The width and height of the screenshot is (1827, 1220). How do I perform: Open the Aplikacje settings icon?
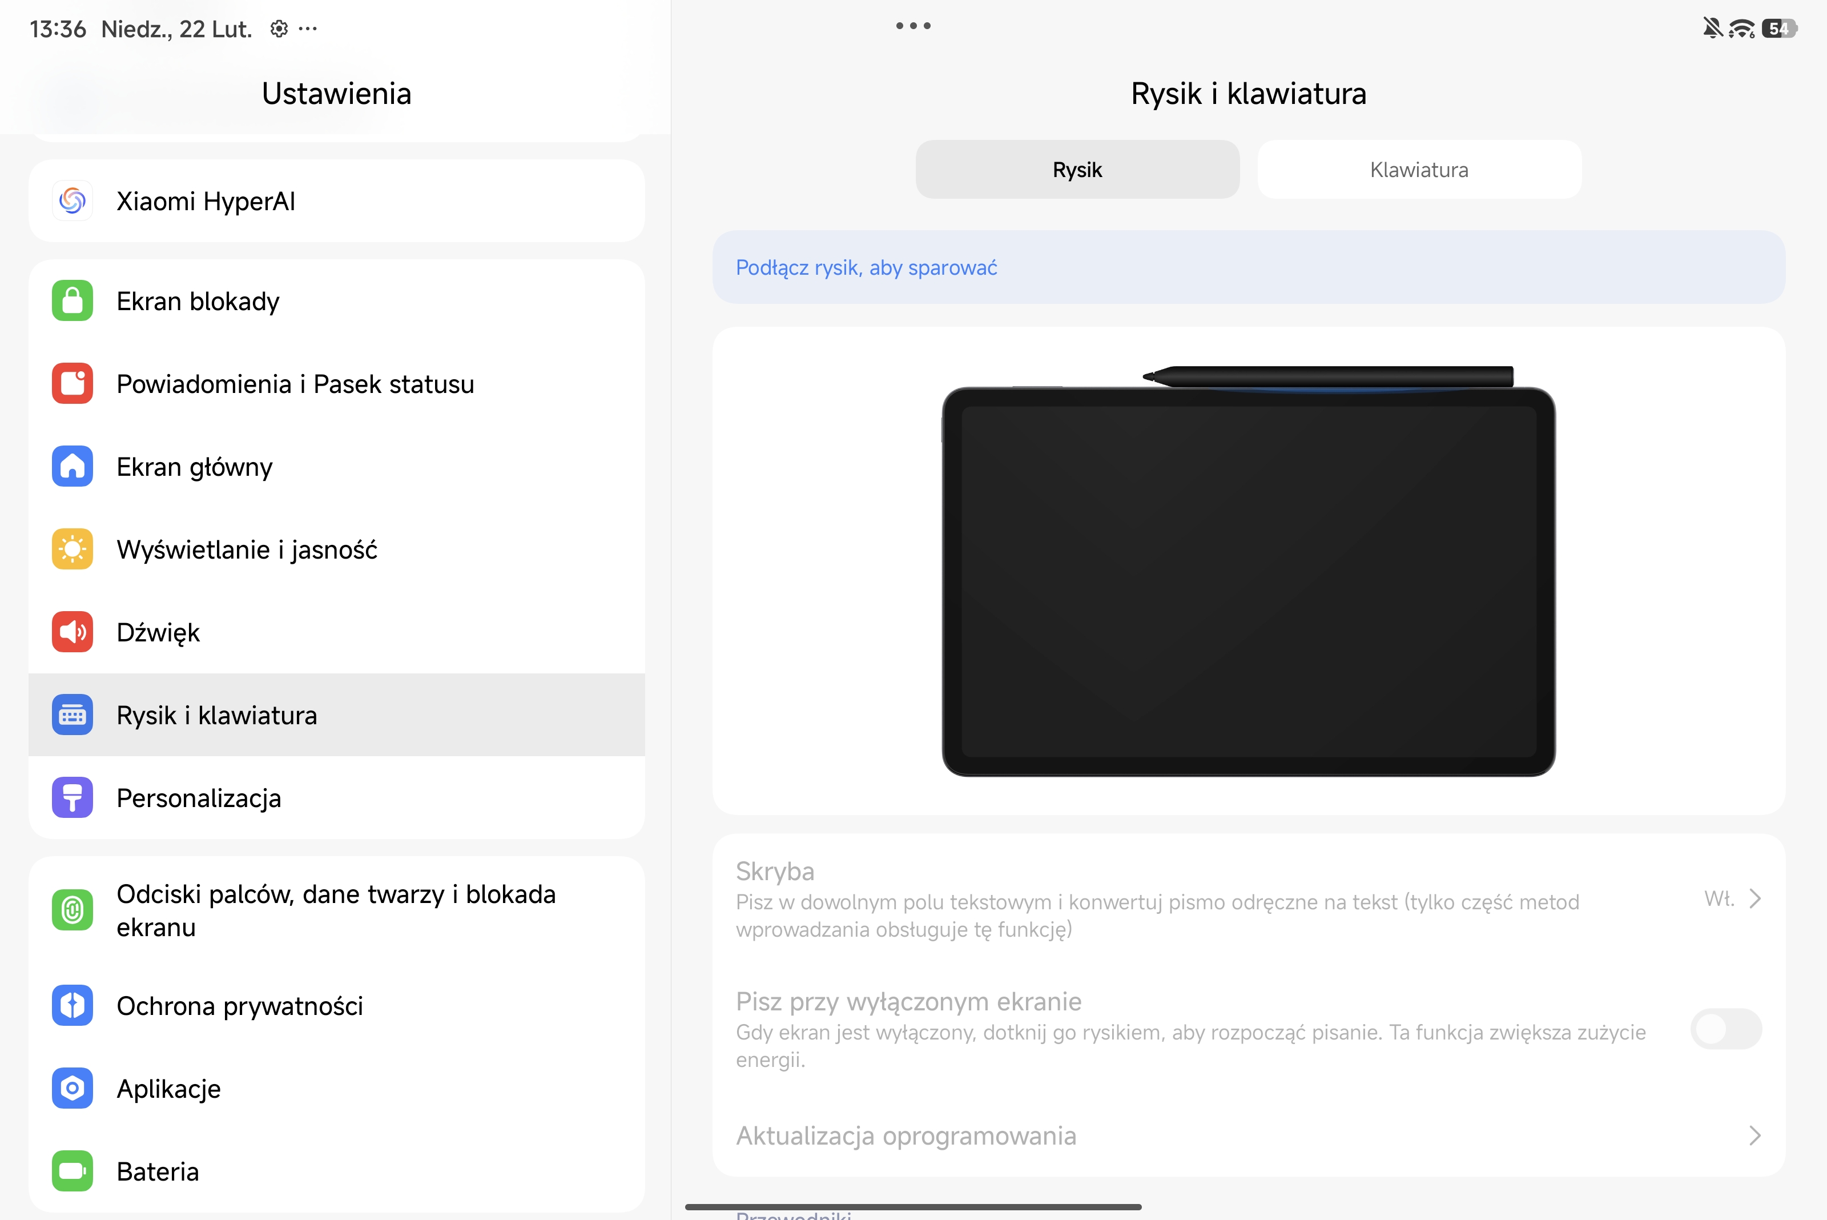point(73,1087)
